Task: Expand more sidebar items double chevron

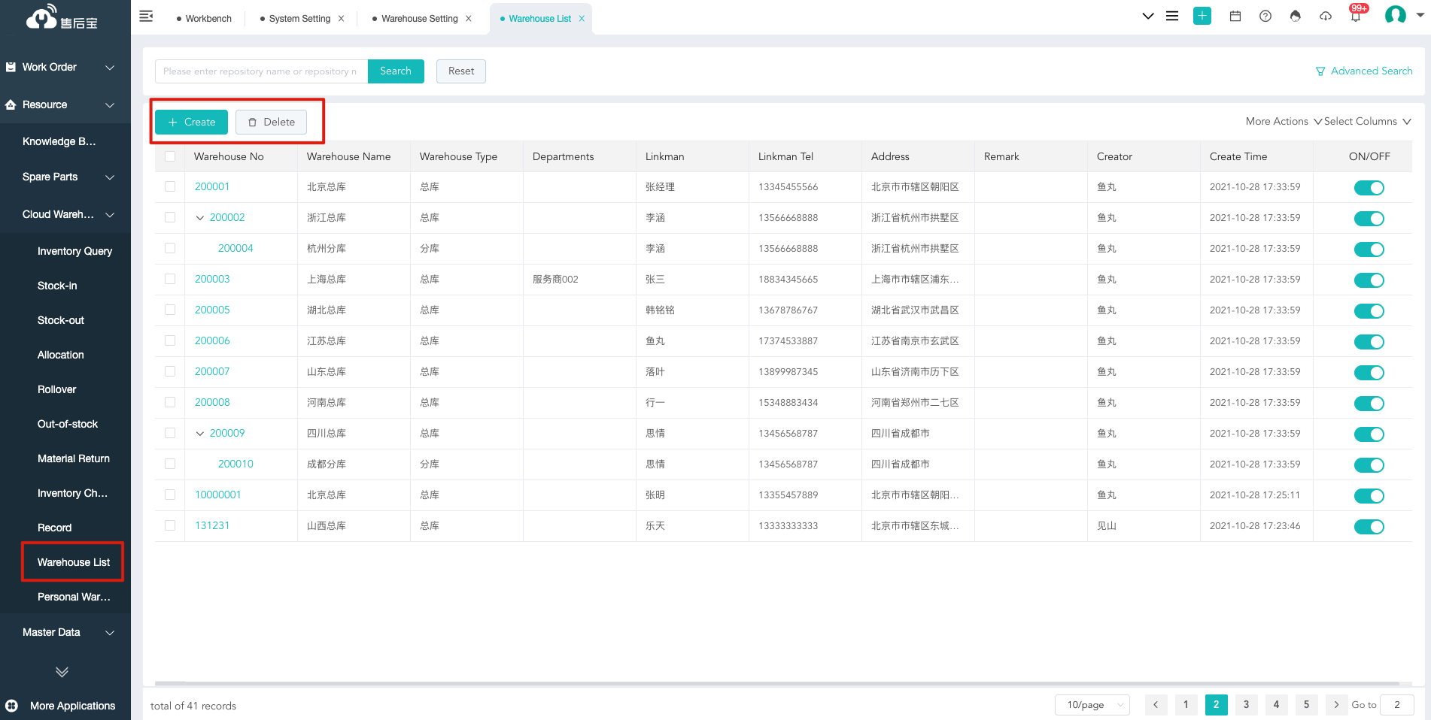Action: click(x=62, y=672)
